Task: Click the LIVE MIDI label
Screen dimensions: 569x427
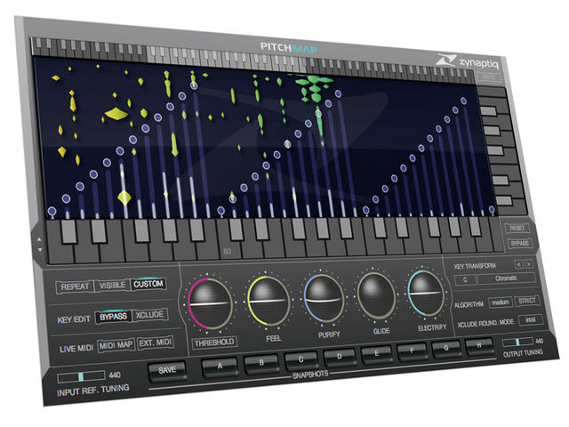Action: point(76,349)
